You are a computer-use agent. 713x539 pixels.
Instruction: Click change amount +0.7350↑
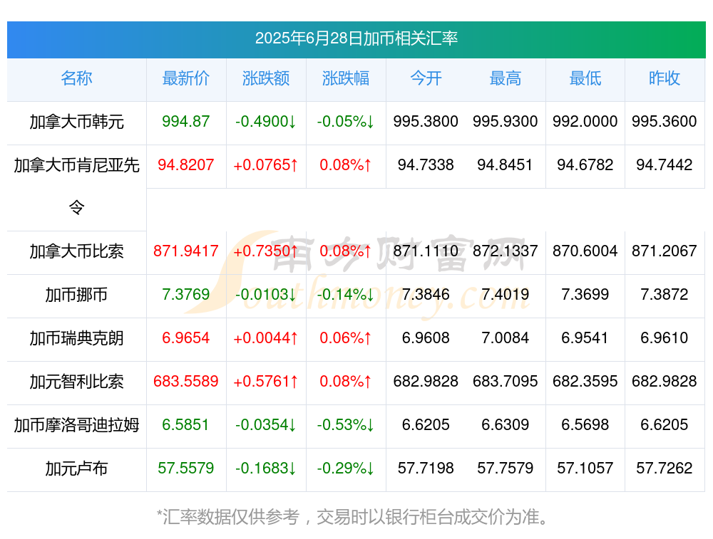click(x=266, y=251)
